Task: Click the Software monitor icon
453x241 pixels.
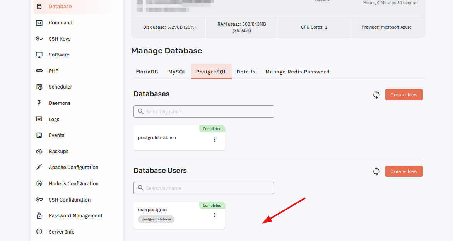Action: tap(39, 55)
